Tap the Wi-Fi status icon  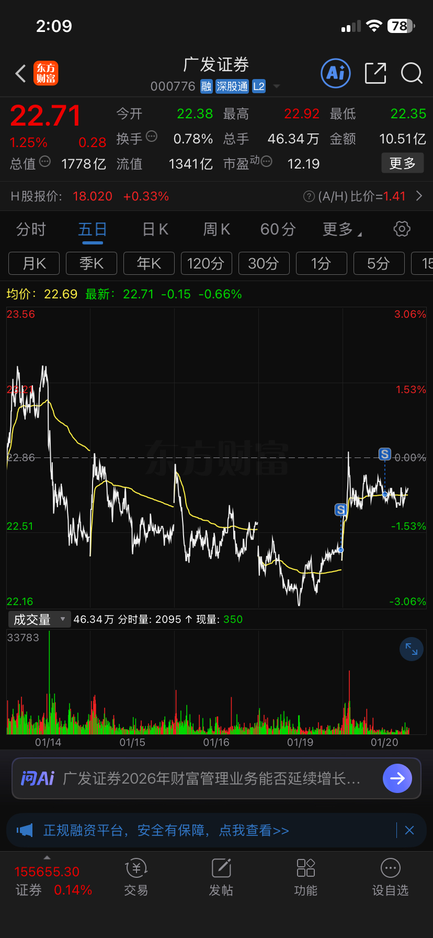click(x=374, y=26)
